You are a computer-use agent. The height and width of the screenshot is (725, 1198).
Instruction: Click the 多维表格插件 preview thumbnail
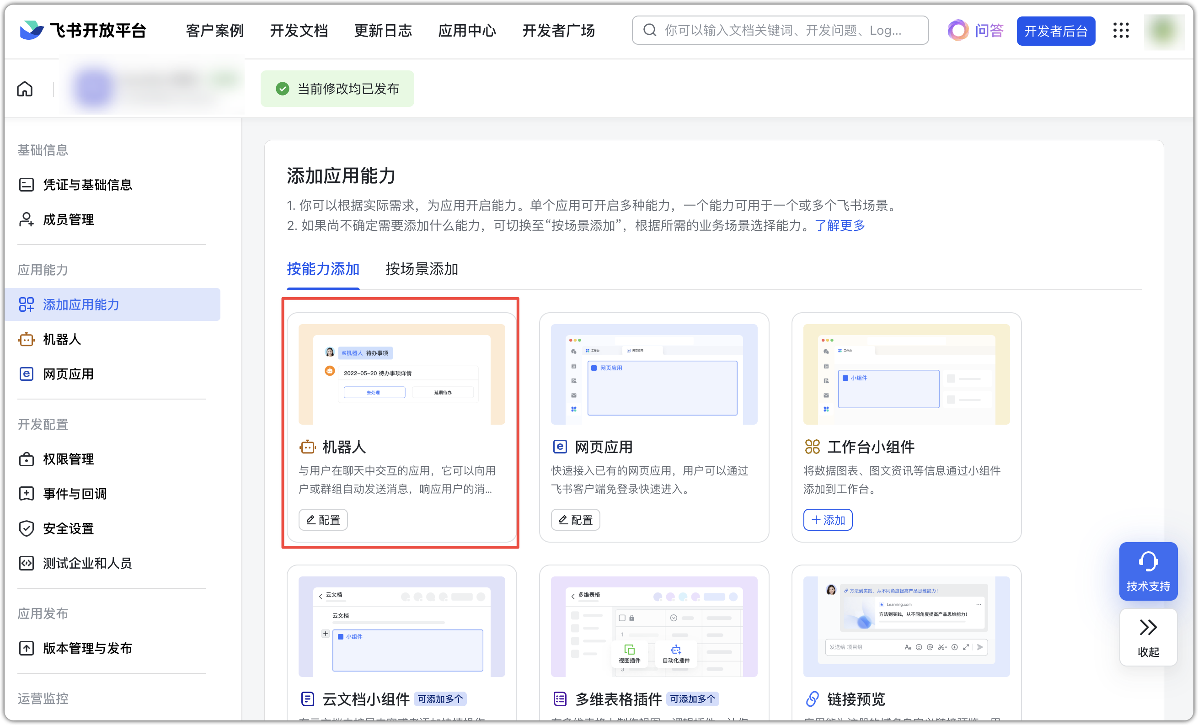click(654, 626)
